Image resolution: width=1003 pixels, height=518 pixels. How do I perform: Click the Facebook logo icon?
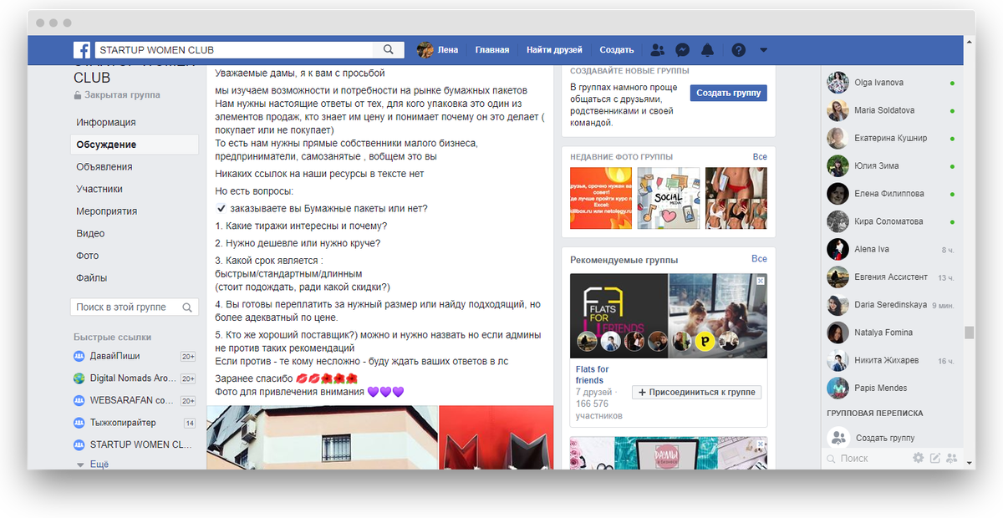82,50
